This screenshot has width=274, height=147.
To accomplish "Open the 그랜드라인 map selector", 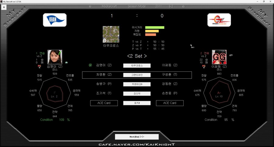I will (x=137, y=75).
